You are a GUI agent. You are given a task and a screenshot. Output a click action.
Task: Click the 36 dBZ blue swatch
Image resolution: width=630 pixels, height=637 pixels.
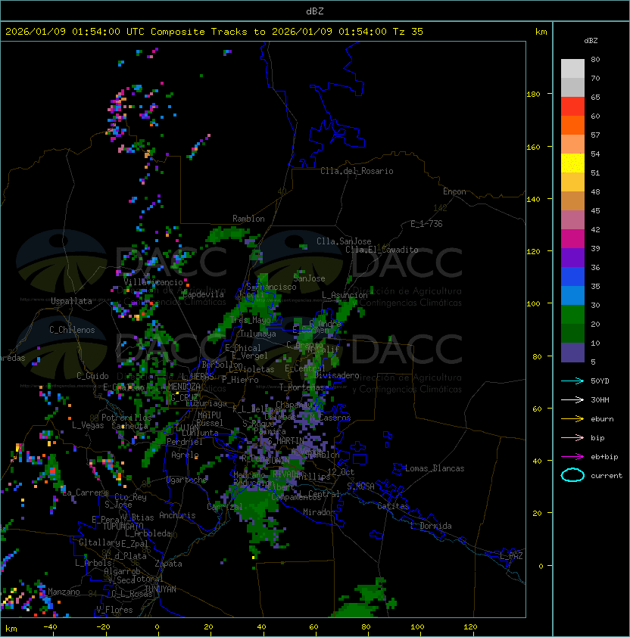(x=572, y=276)
